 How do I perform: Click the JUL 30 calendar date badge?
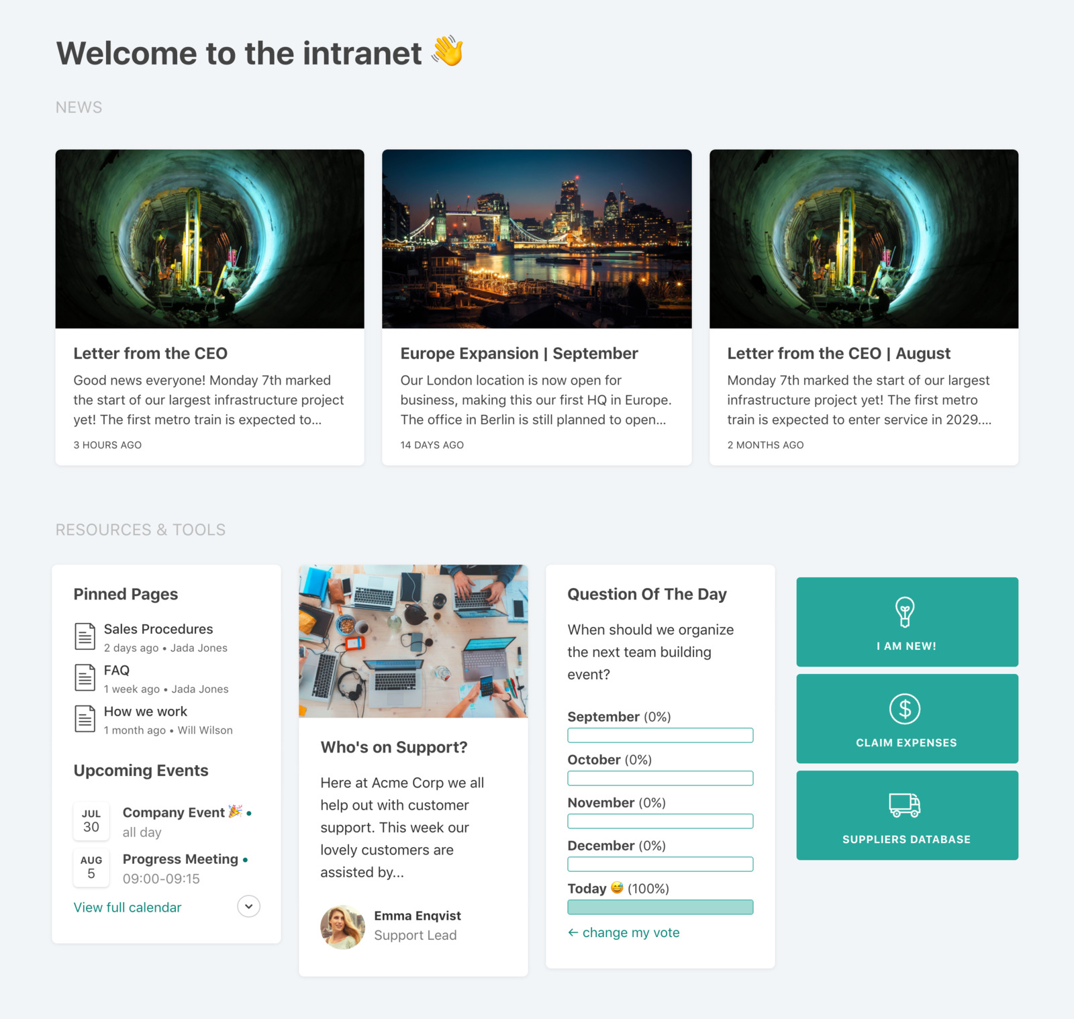tap(91, 821)
